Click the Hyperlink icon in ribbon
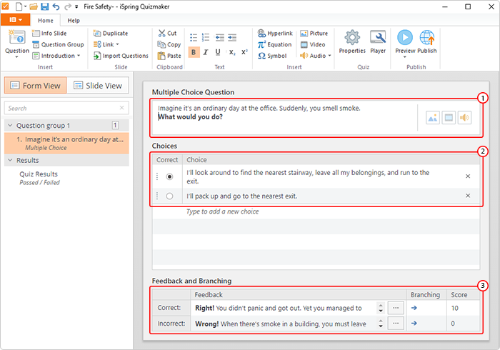The height and width of the screenshot is (350, 500). tap(261, 33)
